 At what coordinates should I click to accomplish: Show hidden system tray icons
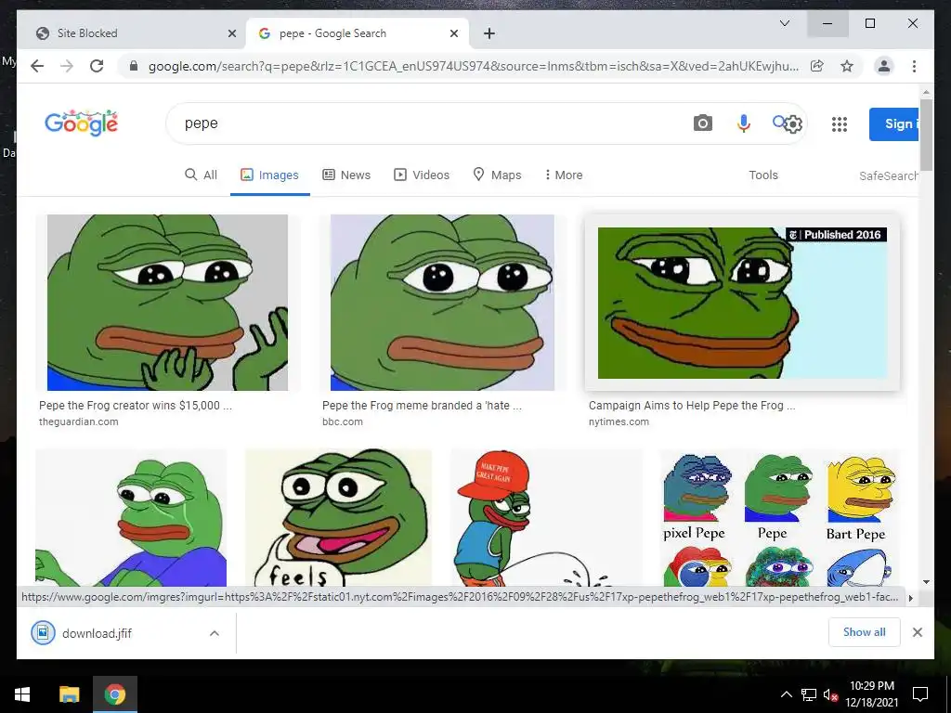(786, 694)
